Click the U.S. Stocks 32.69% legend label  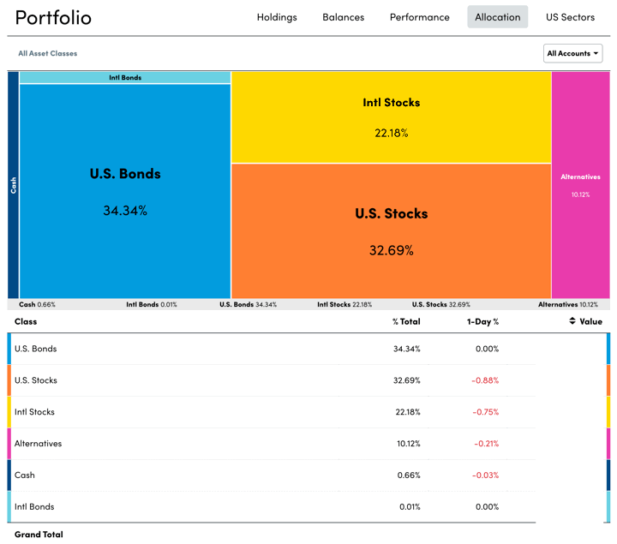[440, 304]
